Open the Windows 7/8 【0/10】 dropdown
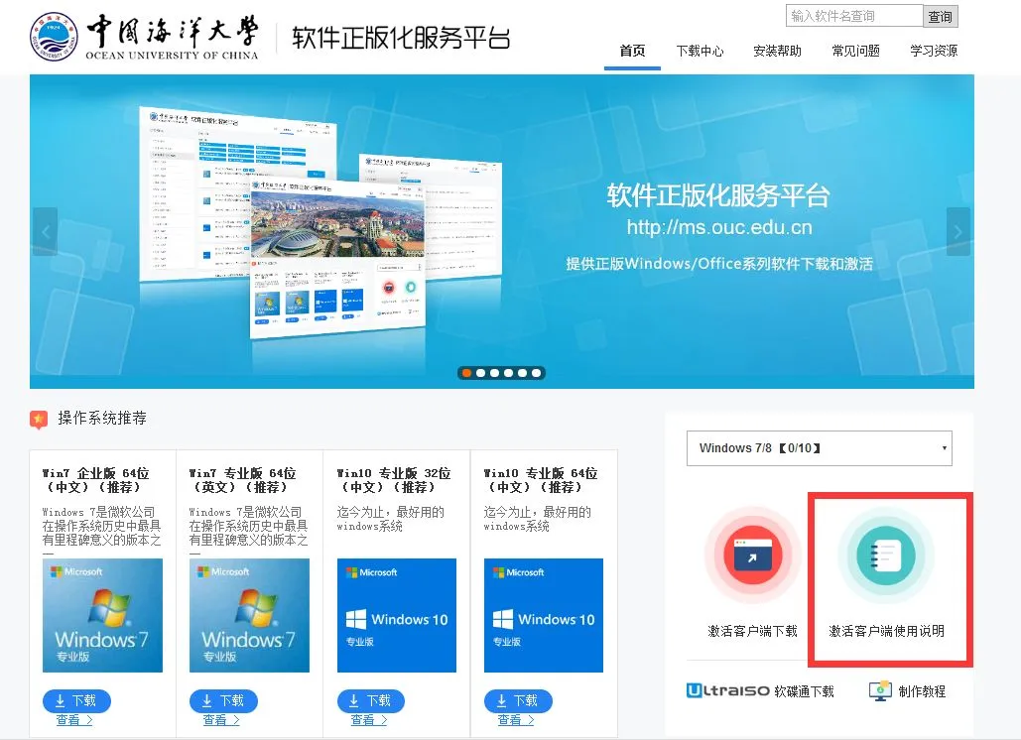The image size is (1021, 740). click(820, 447)
